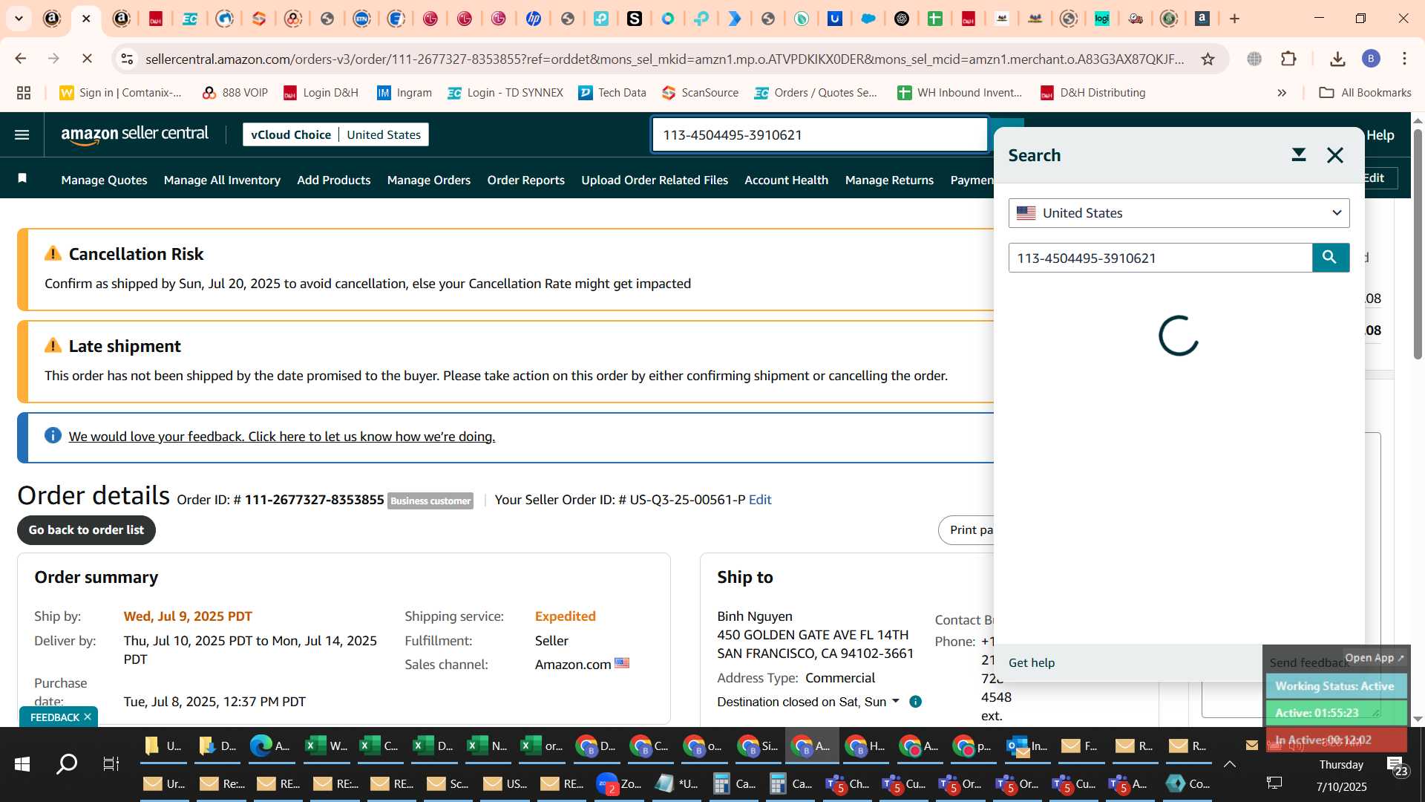Click the info icon in feedback banner
1425x802 pixels.
53,435
